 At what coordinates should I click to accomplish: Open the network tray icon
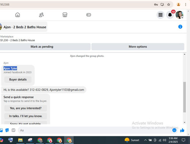(x=160, y=140)
